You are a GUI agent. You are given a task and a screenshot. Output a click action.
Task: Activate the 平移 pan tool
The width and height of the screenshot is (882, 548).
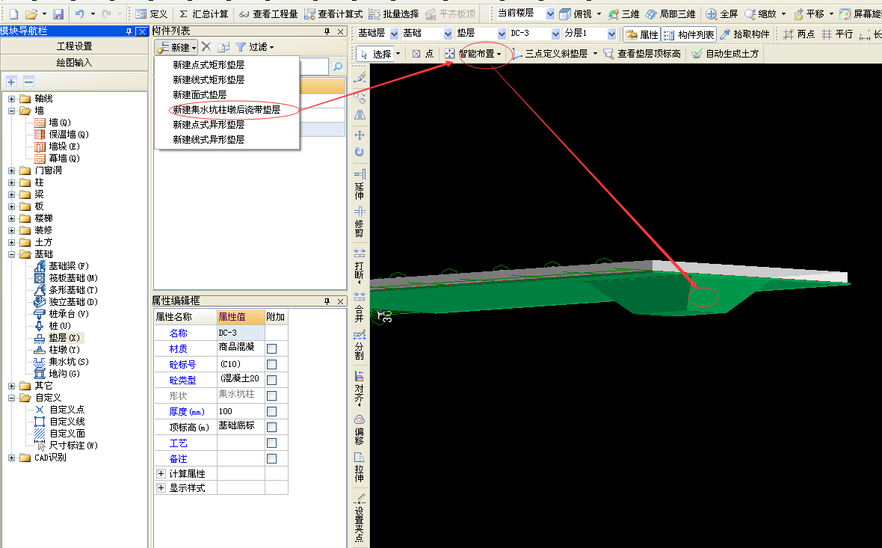coord(808,13)
